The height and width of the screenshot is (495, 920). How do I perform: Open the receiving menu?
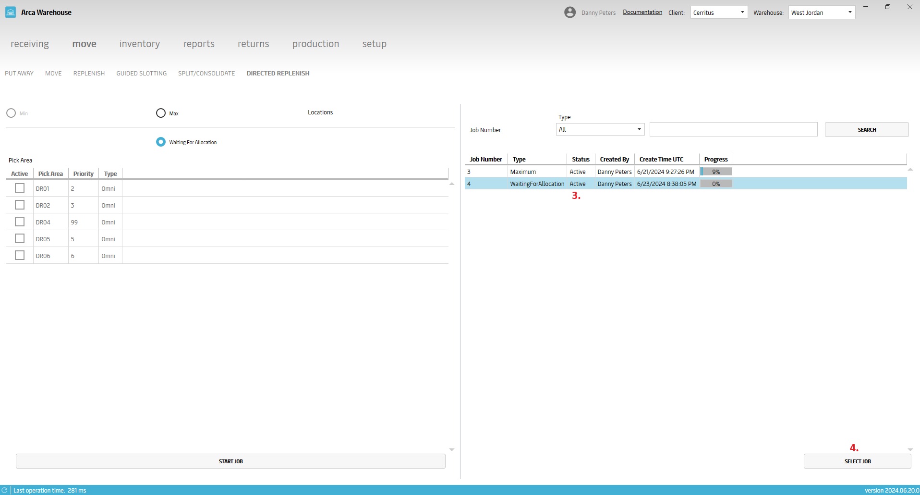(x=30, y=44)
